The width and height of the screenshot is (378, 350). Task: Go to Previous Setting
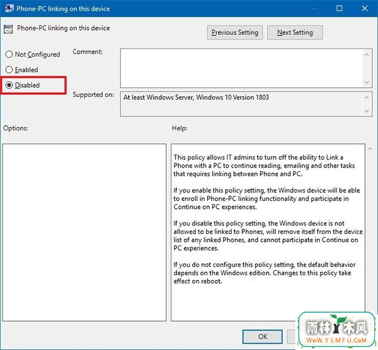[x=235, y=32]
